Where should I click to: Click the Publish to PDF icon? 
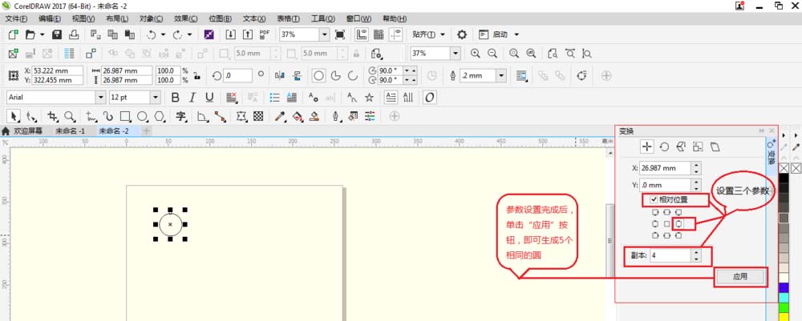265,34
